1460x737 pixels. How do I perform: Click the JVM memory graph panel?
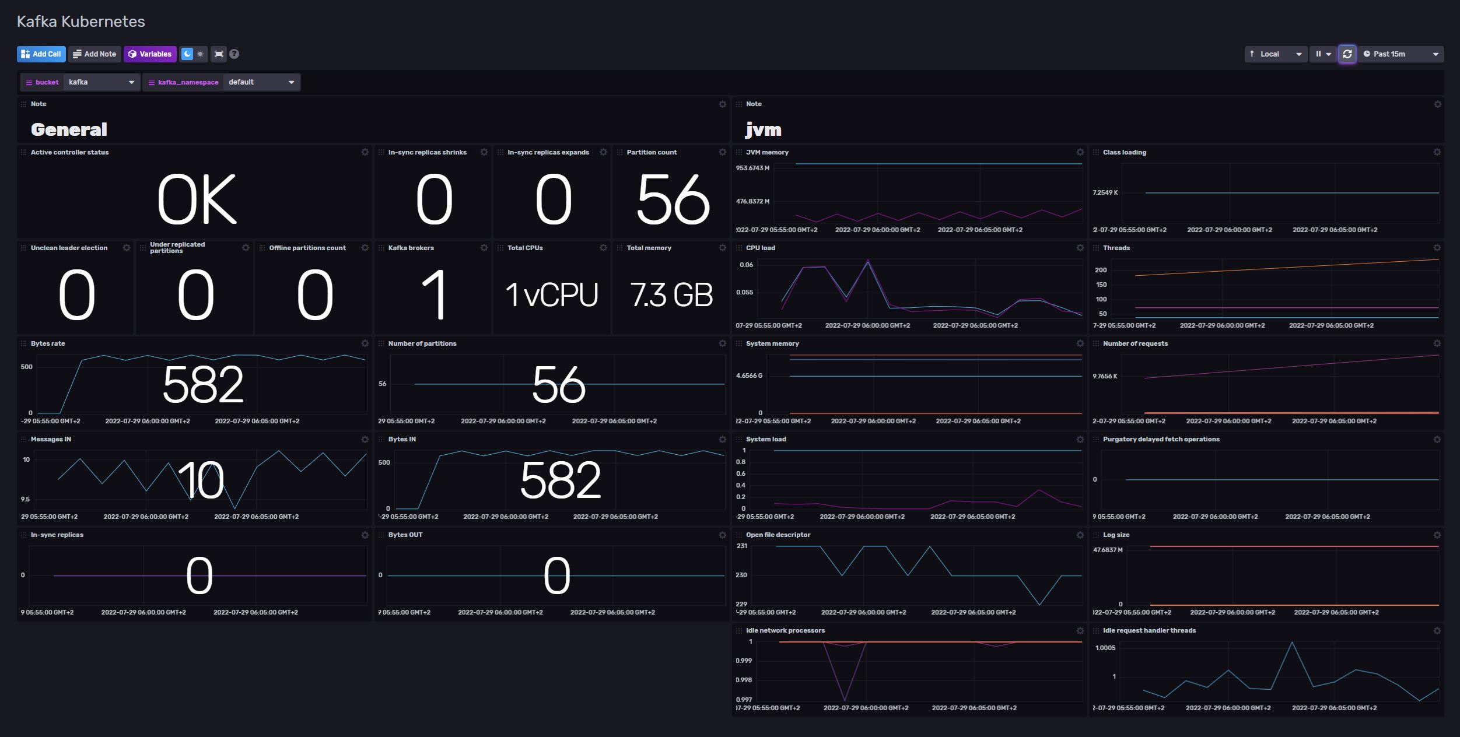point(909,193)
